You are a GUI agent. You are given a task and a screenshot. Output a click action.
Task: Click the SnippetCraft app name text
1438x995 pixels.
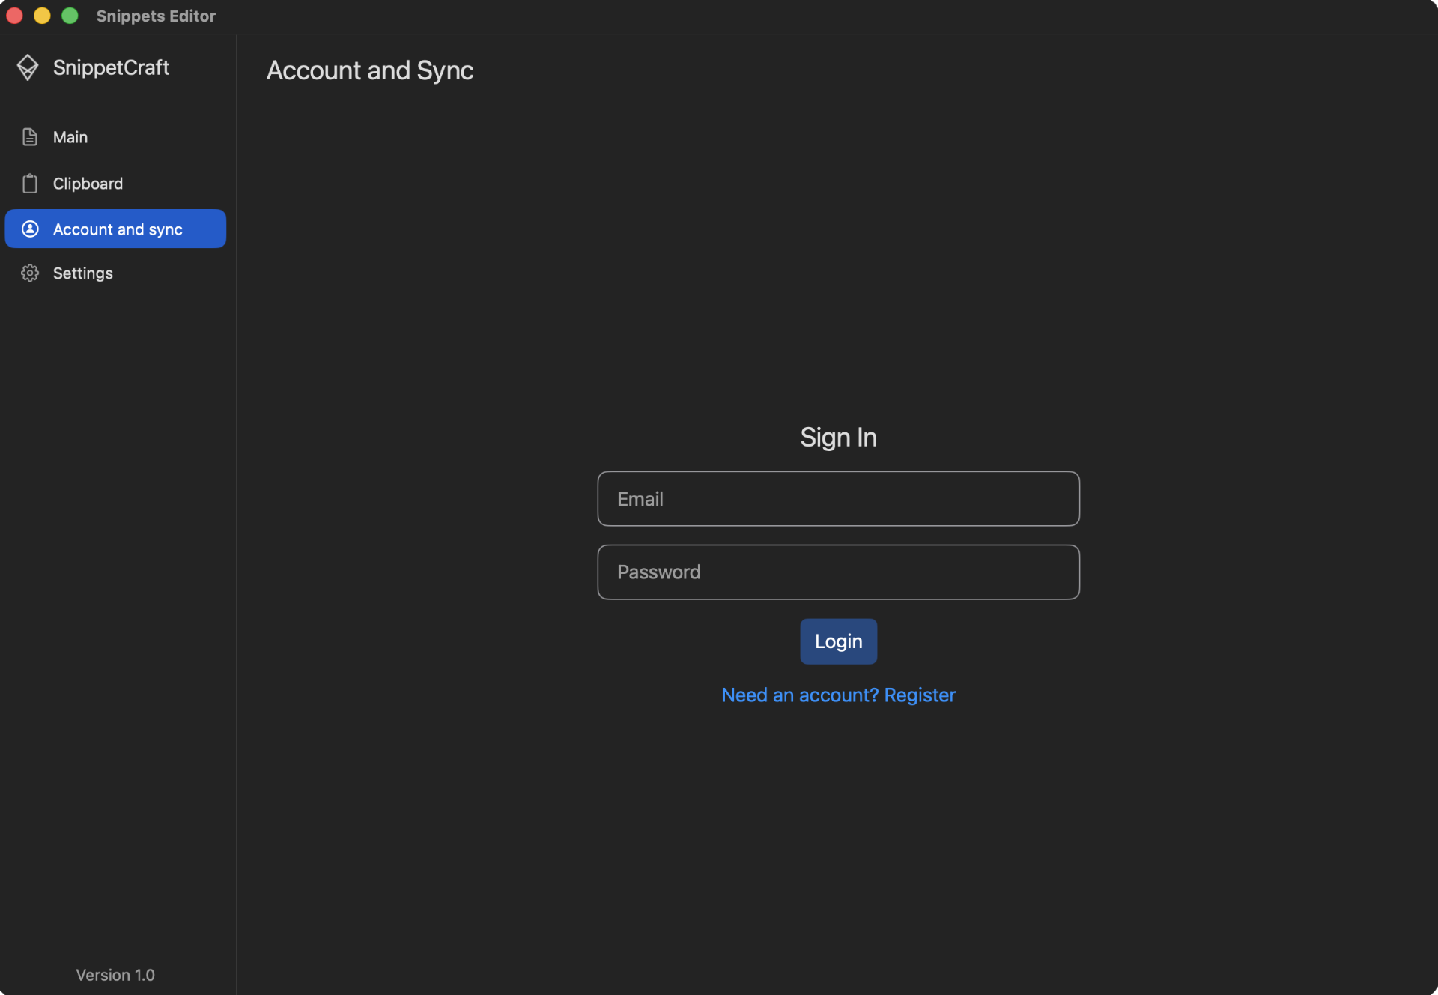111,68
